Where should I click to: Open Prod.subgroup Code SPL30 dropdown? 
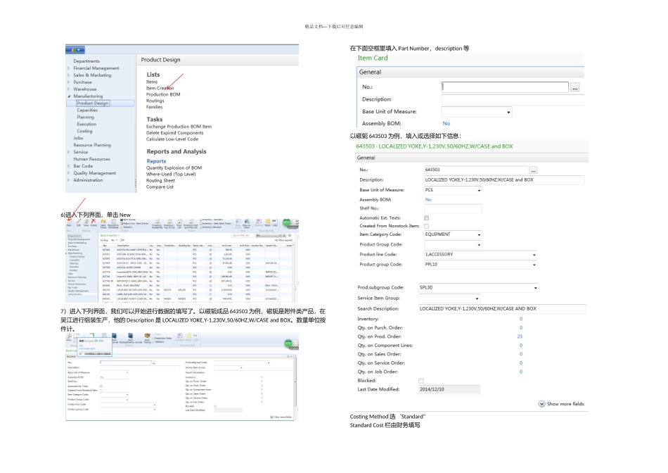point(536,288)
